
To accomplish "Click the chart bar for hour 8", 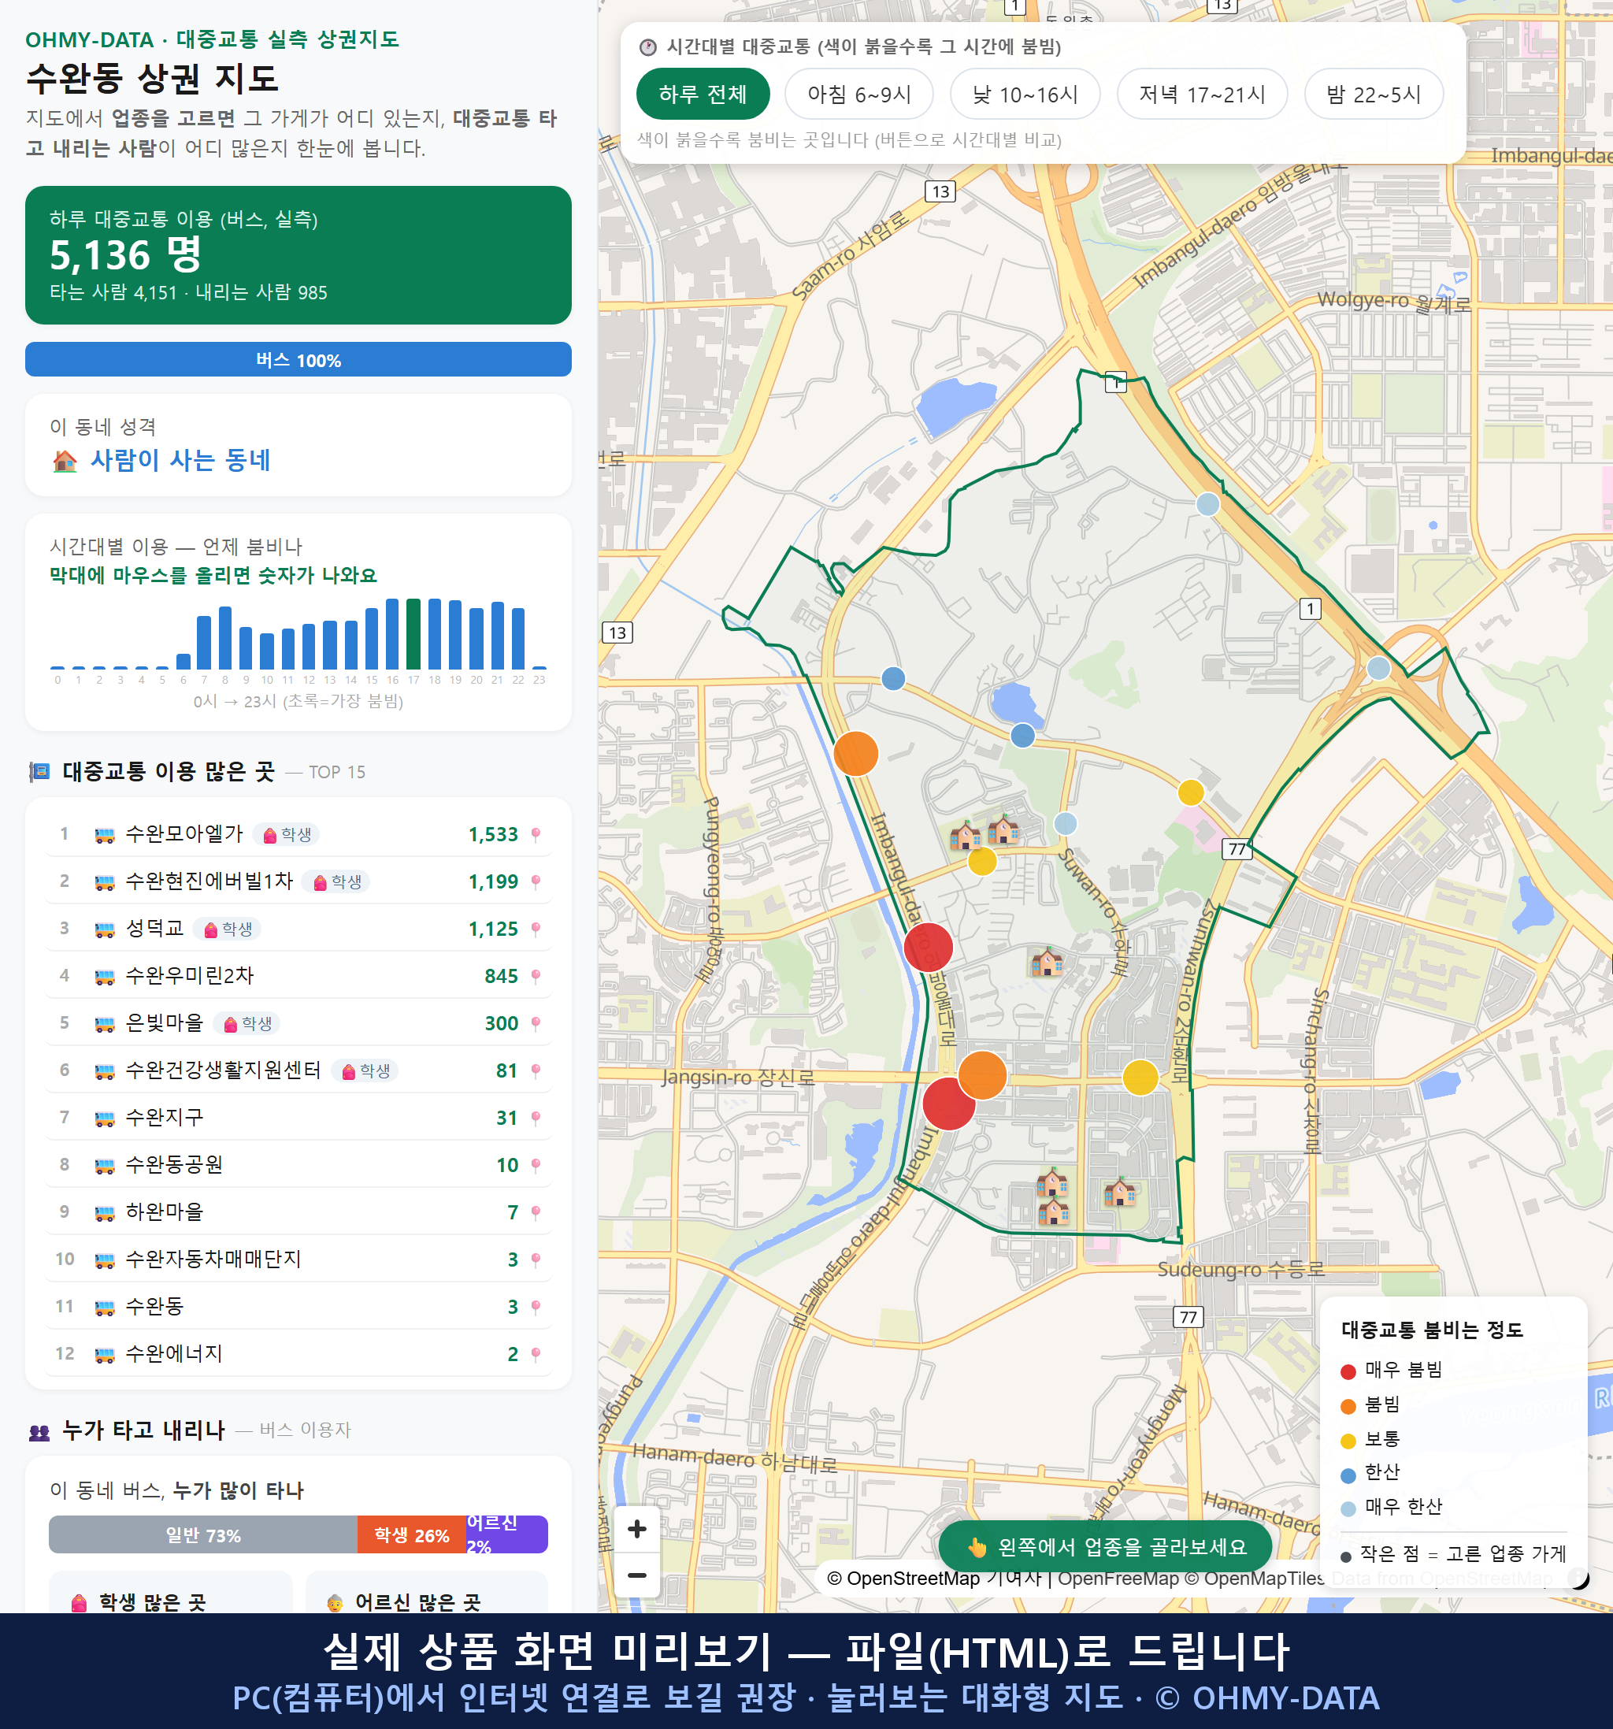I will (225, 637).
